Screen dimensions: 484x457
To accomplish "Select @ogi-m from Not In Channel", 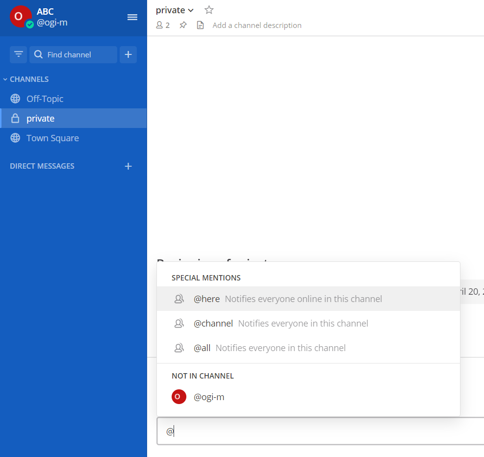I will point(308,397).
